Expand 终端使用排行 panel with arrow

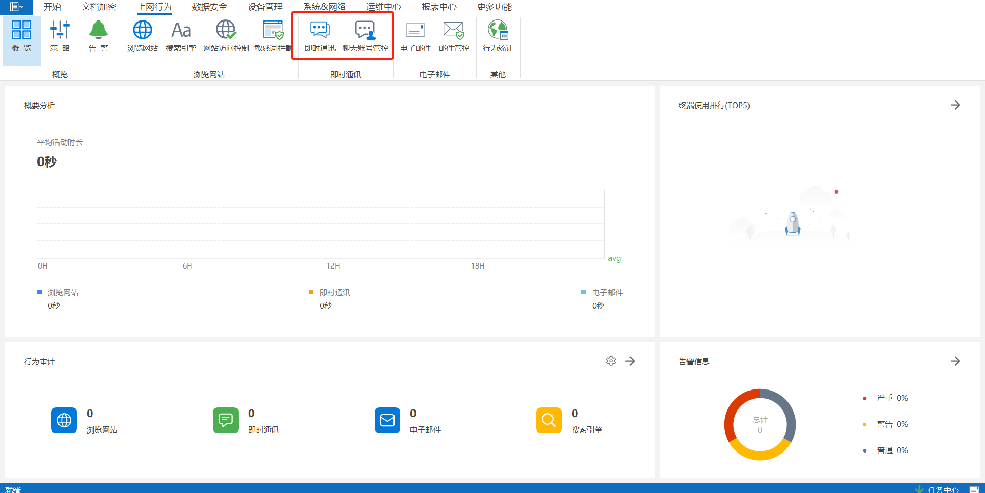tap(955, 105)
